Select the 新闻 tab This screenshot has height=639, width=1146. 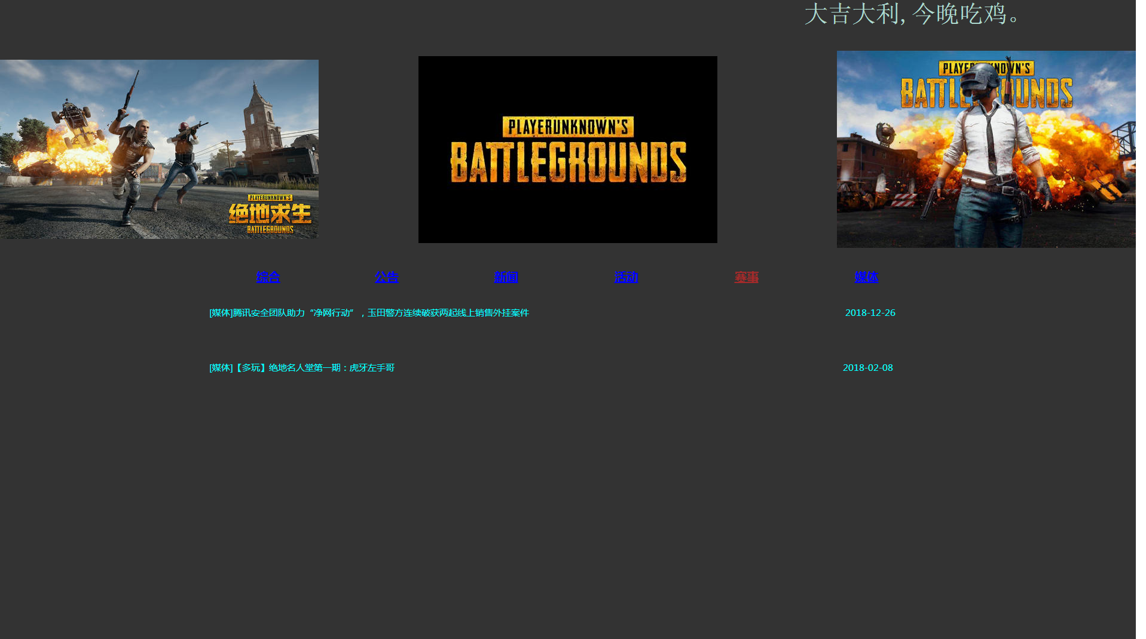click(506, 277)
